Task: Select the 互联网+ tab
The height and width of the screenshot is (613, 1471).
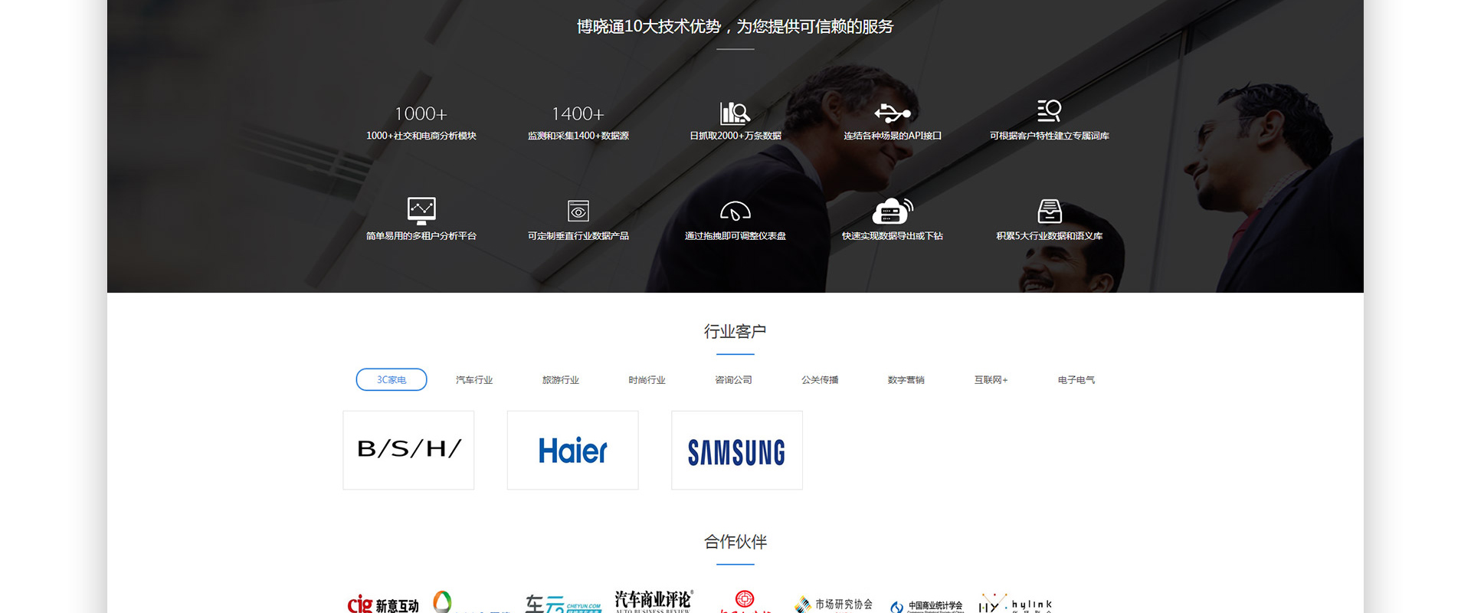Action: tap(991, 380)
